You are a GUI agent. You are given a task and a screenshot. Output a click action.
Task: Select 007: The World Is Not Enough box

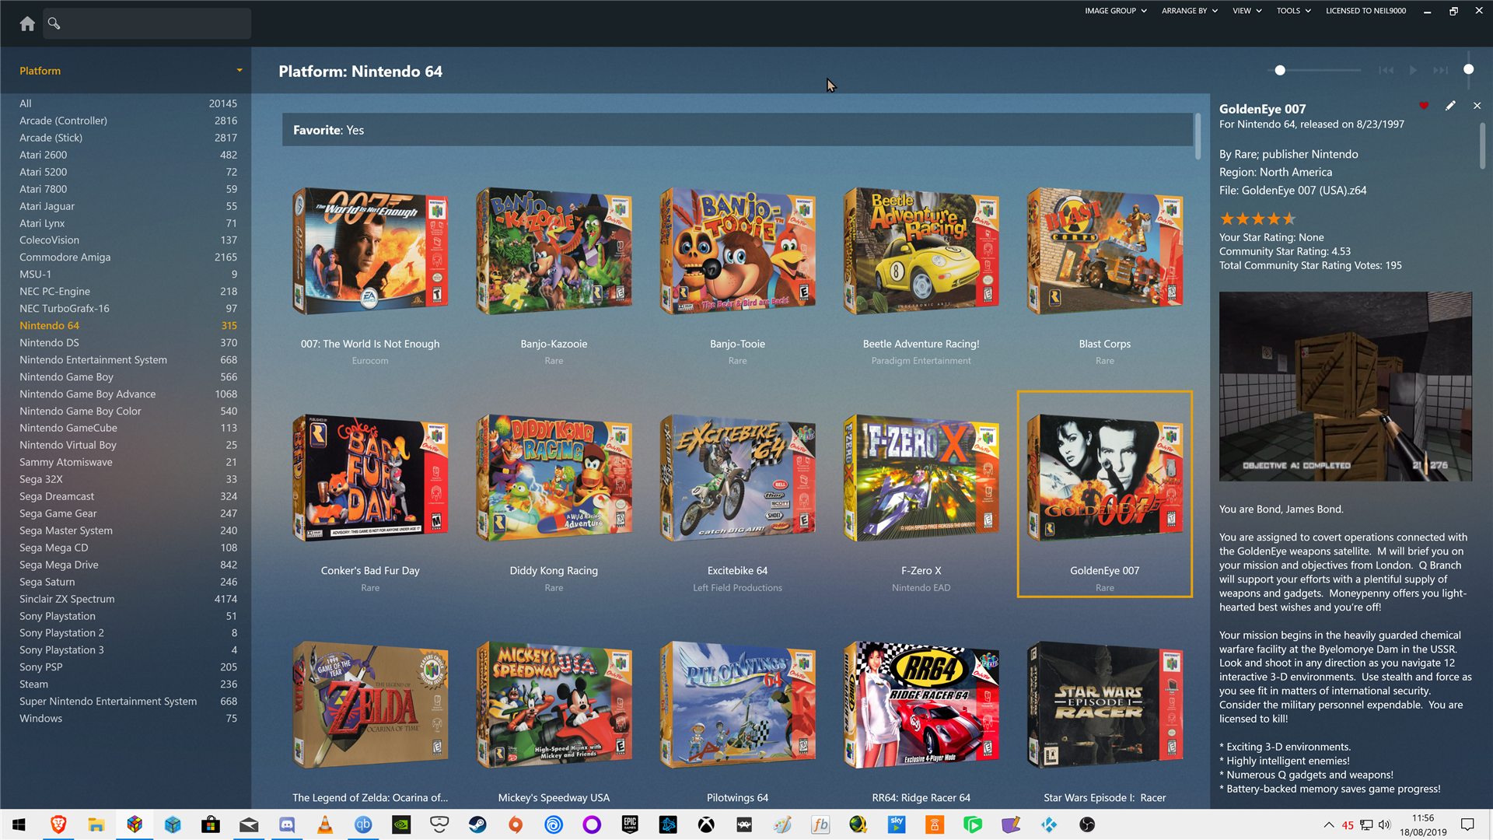point(370,250)
